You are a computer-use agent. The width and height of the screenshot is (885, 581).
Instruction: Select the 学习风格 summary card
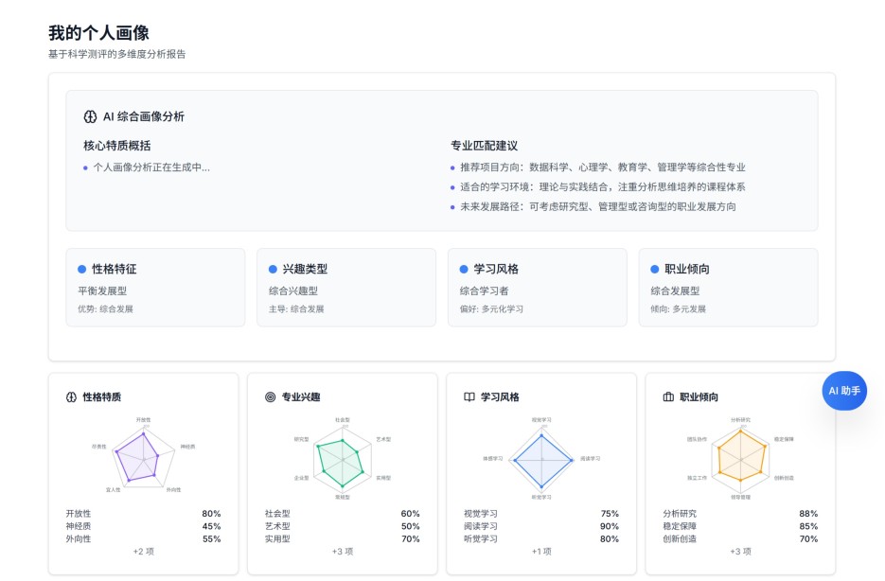click(x=537, y=288)
